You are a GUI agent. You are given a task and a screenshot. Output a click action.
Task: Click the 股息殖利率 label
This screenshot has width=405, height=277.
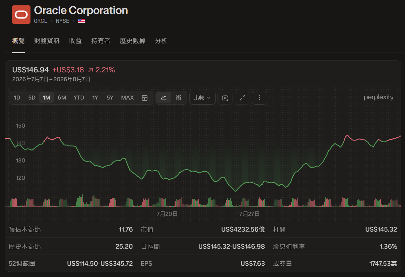[x=289, y=247]
